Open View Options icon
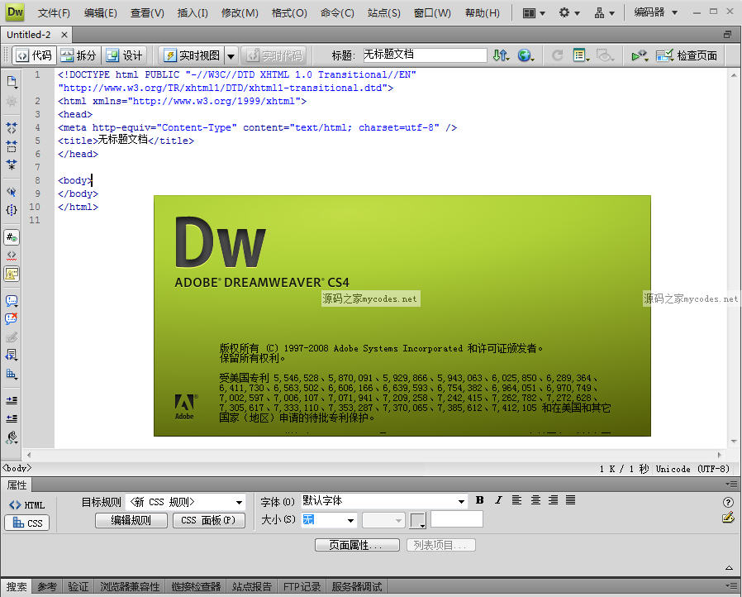 pyautogui.click(x=581, y=55)
